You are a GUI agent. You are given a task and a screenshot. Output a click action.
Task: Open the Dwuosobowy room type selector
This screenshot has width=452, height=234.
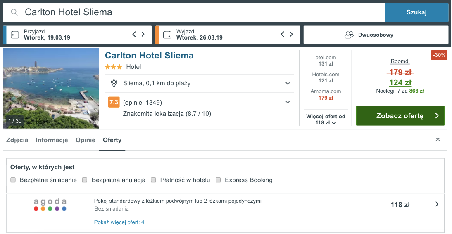[x=376, y=35]
